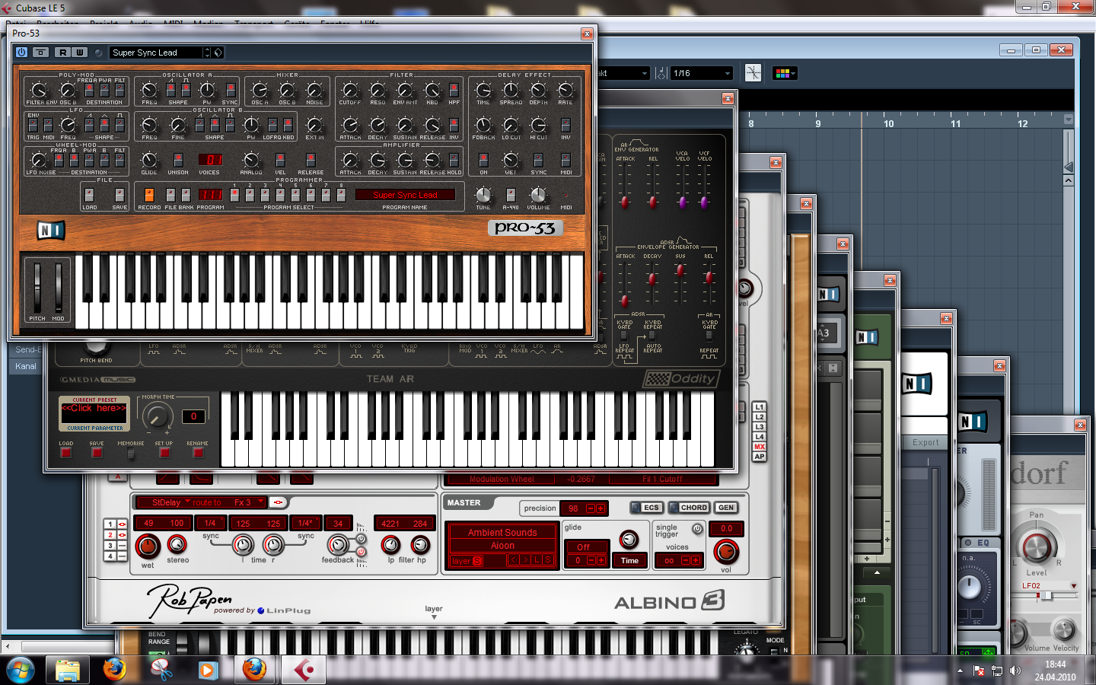Decrease Albino voices with minus button

tap(685, 560)
